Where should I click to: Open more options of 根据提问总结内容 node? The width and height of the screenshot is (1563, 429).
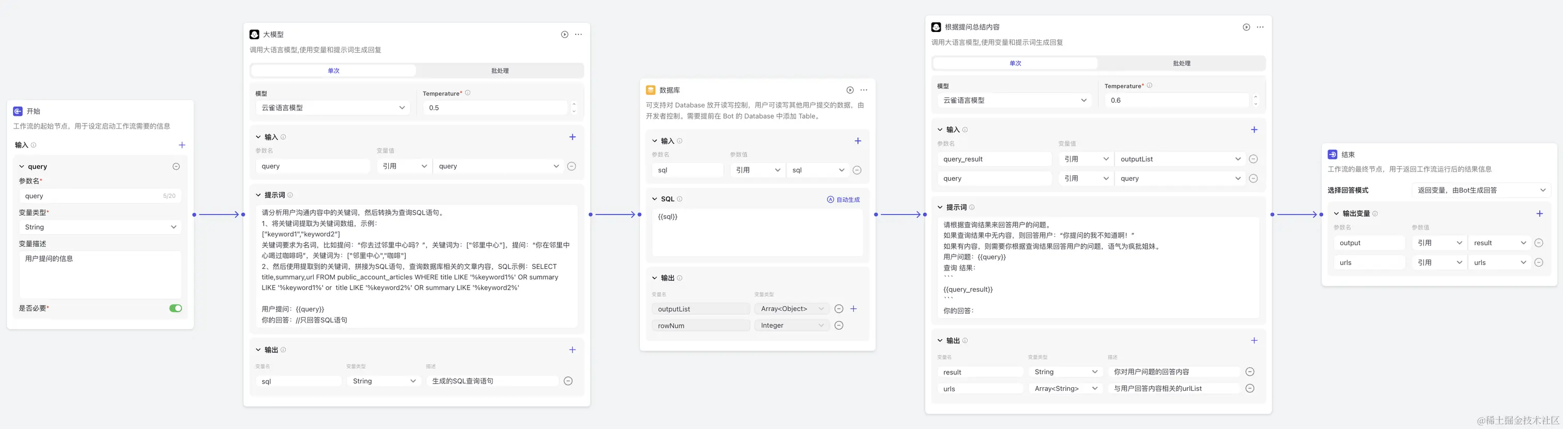click(1260, 27)
